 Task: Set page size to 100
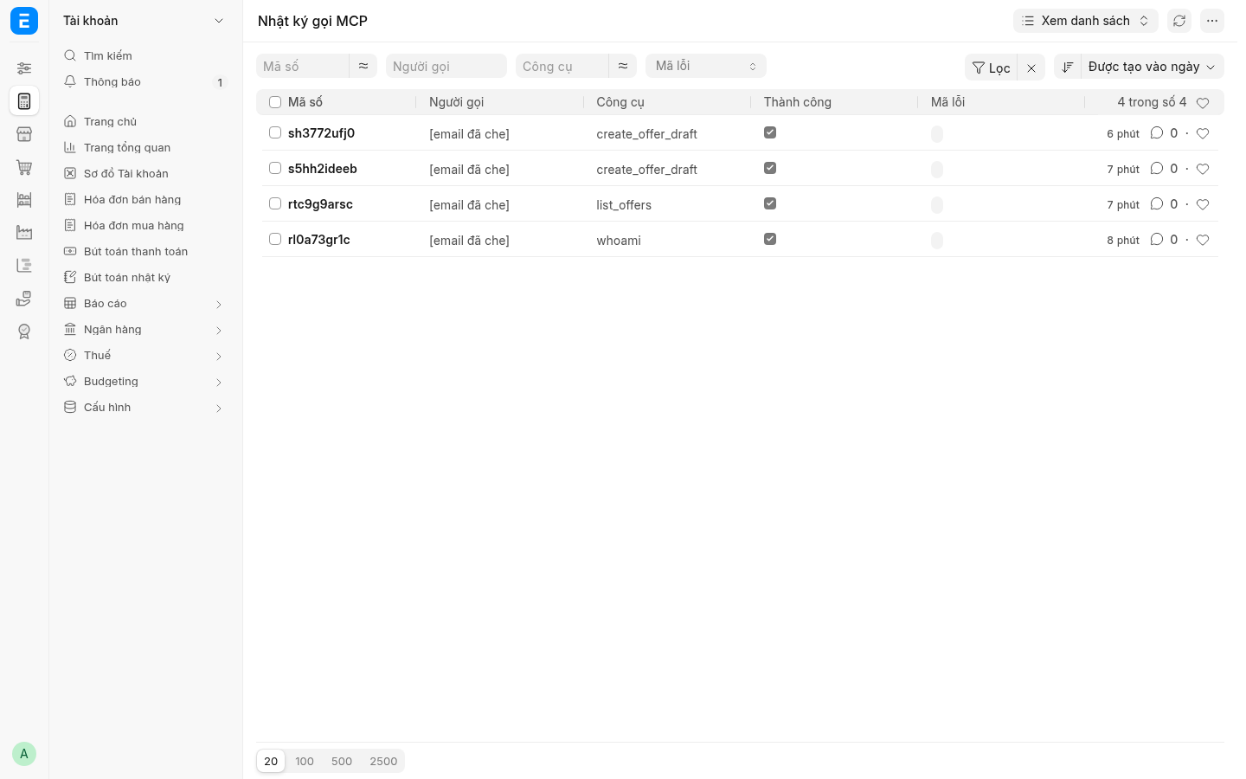tap(305, 762)
